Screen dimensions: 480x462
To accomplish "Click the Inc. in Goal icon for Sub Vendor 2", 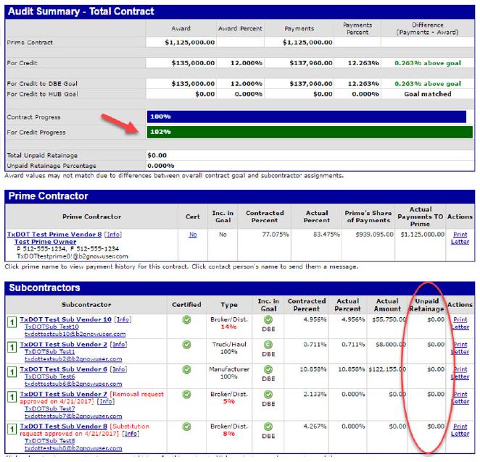I will click(267, 343).
